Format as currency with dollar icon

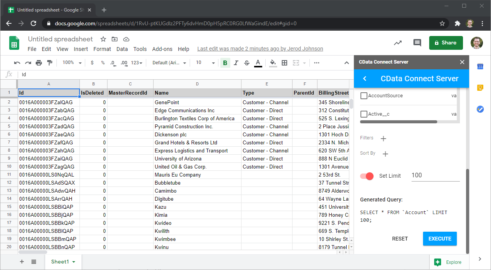92,63
